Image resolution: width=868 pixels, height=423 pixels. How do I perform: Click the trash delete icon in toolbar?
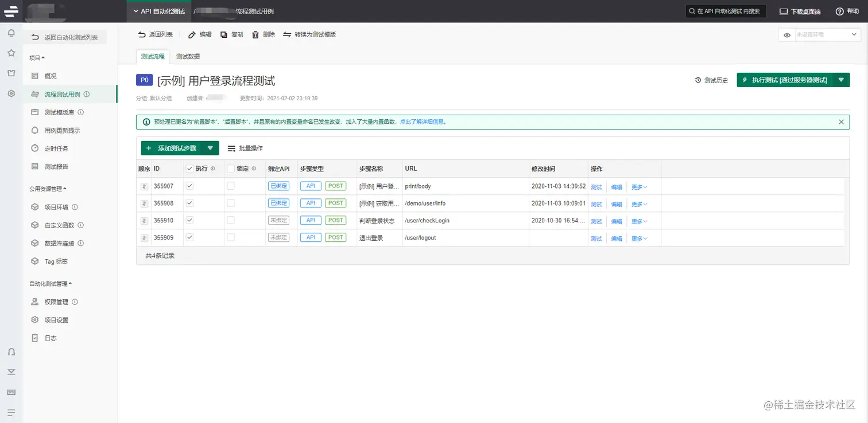(255, 34)
